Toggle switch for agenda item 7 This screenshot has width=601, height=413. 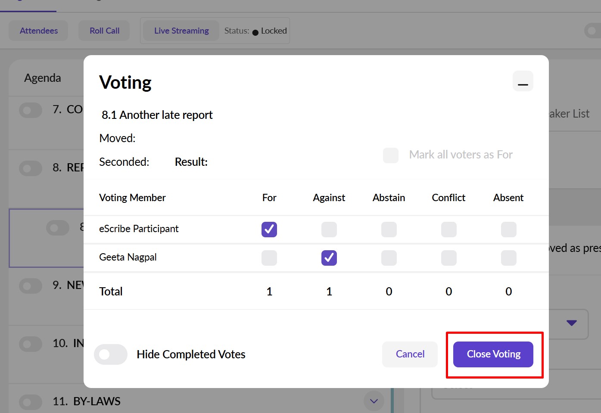[30, 110]
